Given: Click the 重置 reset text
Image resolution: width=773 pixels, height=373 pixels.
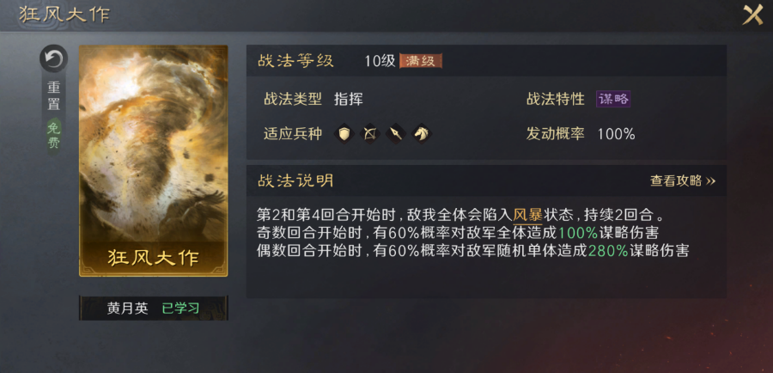Looking at the screenshot, I should click(x=54, y=95).
